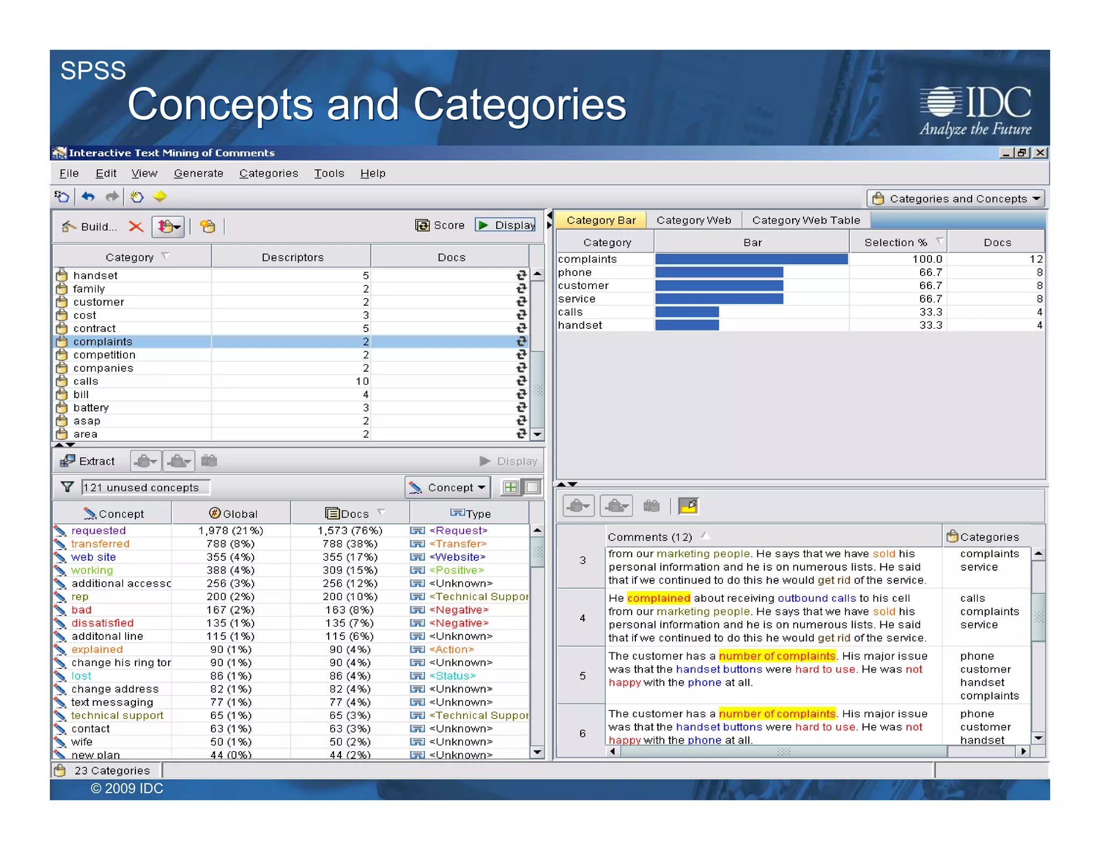
Task: Open second dropdown tool in comments toolbar
Action: click(x=616, y=506)
